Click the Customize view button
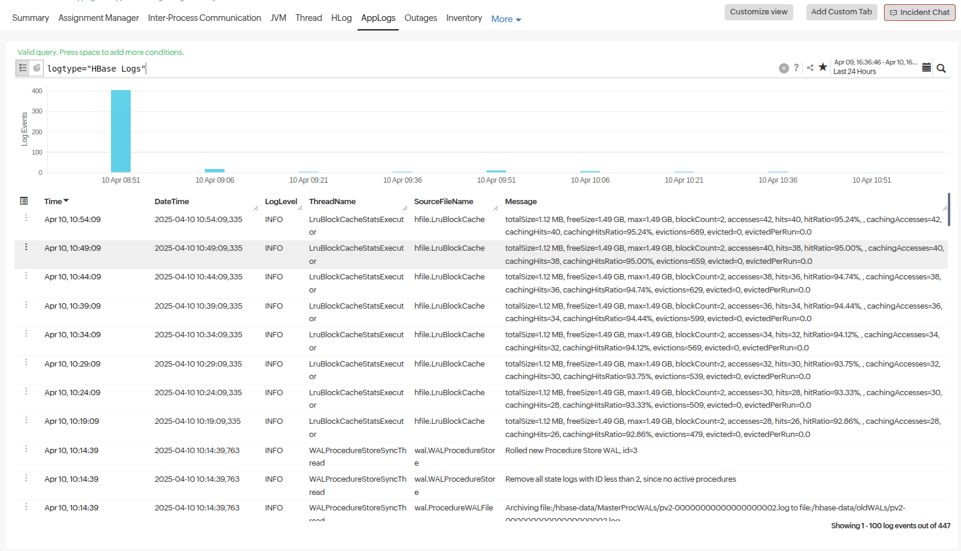Image resolution: width=961 pixels, height=551 pixels. (x=759, y=12)
